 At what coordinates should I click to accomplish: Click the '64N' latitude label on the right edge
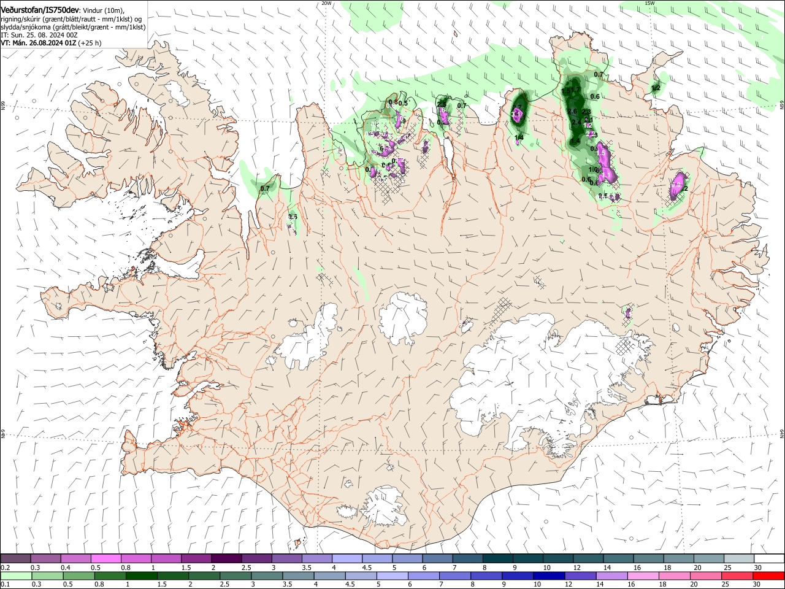(x=782, y=433)
